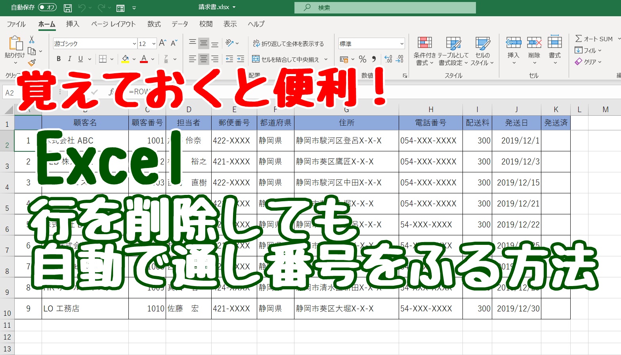Toggle center horizontal alignment
The height and width of the screenshot is (355, 621).
pos(204,59)
